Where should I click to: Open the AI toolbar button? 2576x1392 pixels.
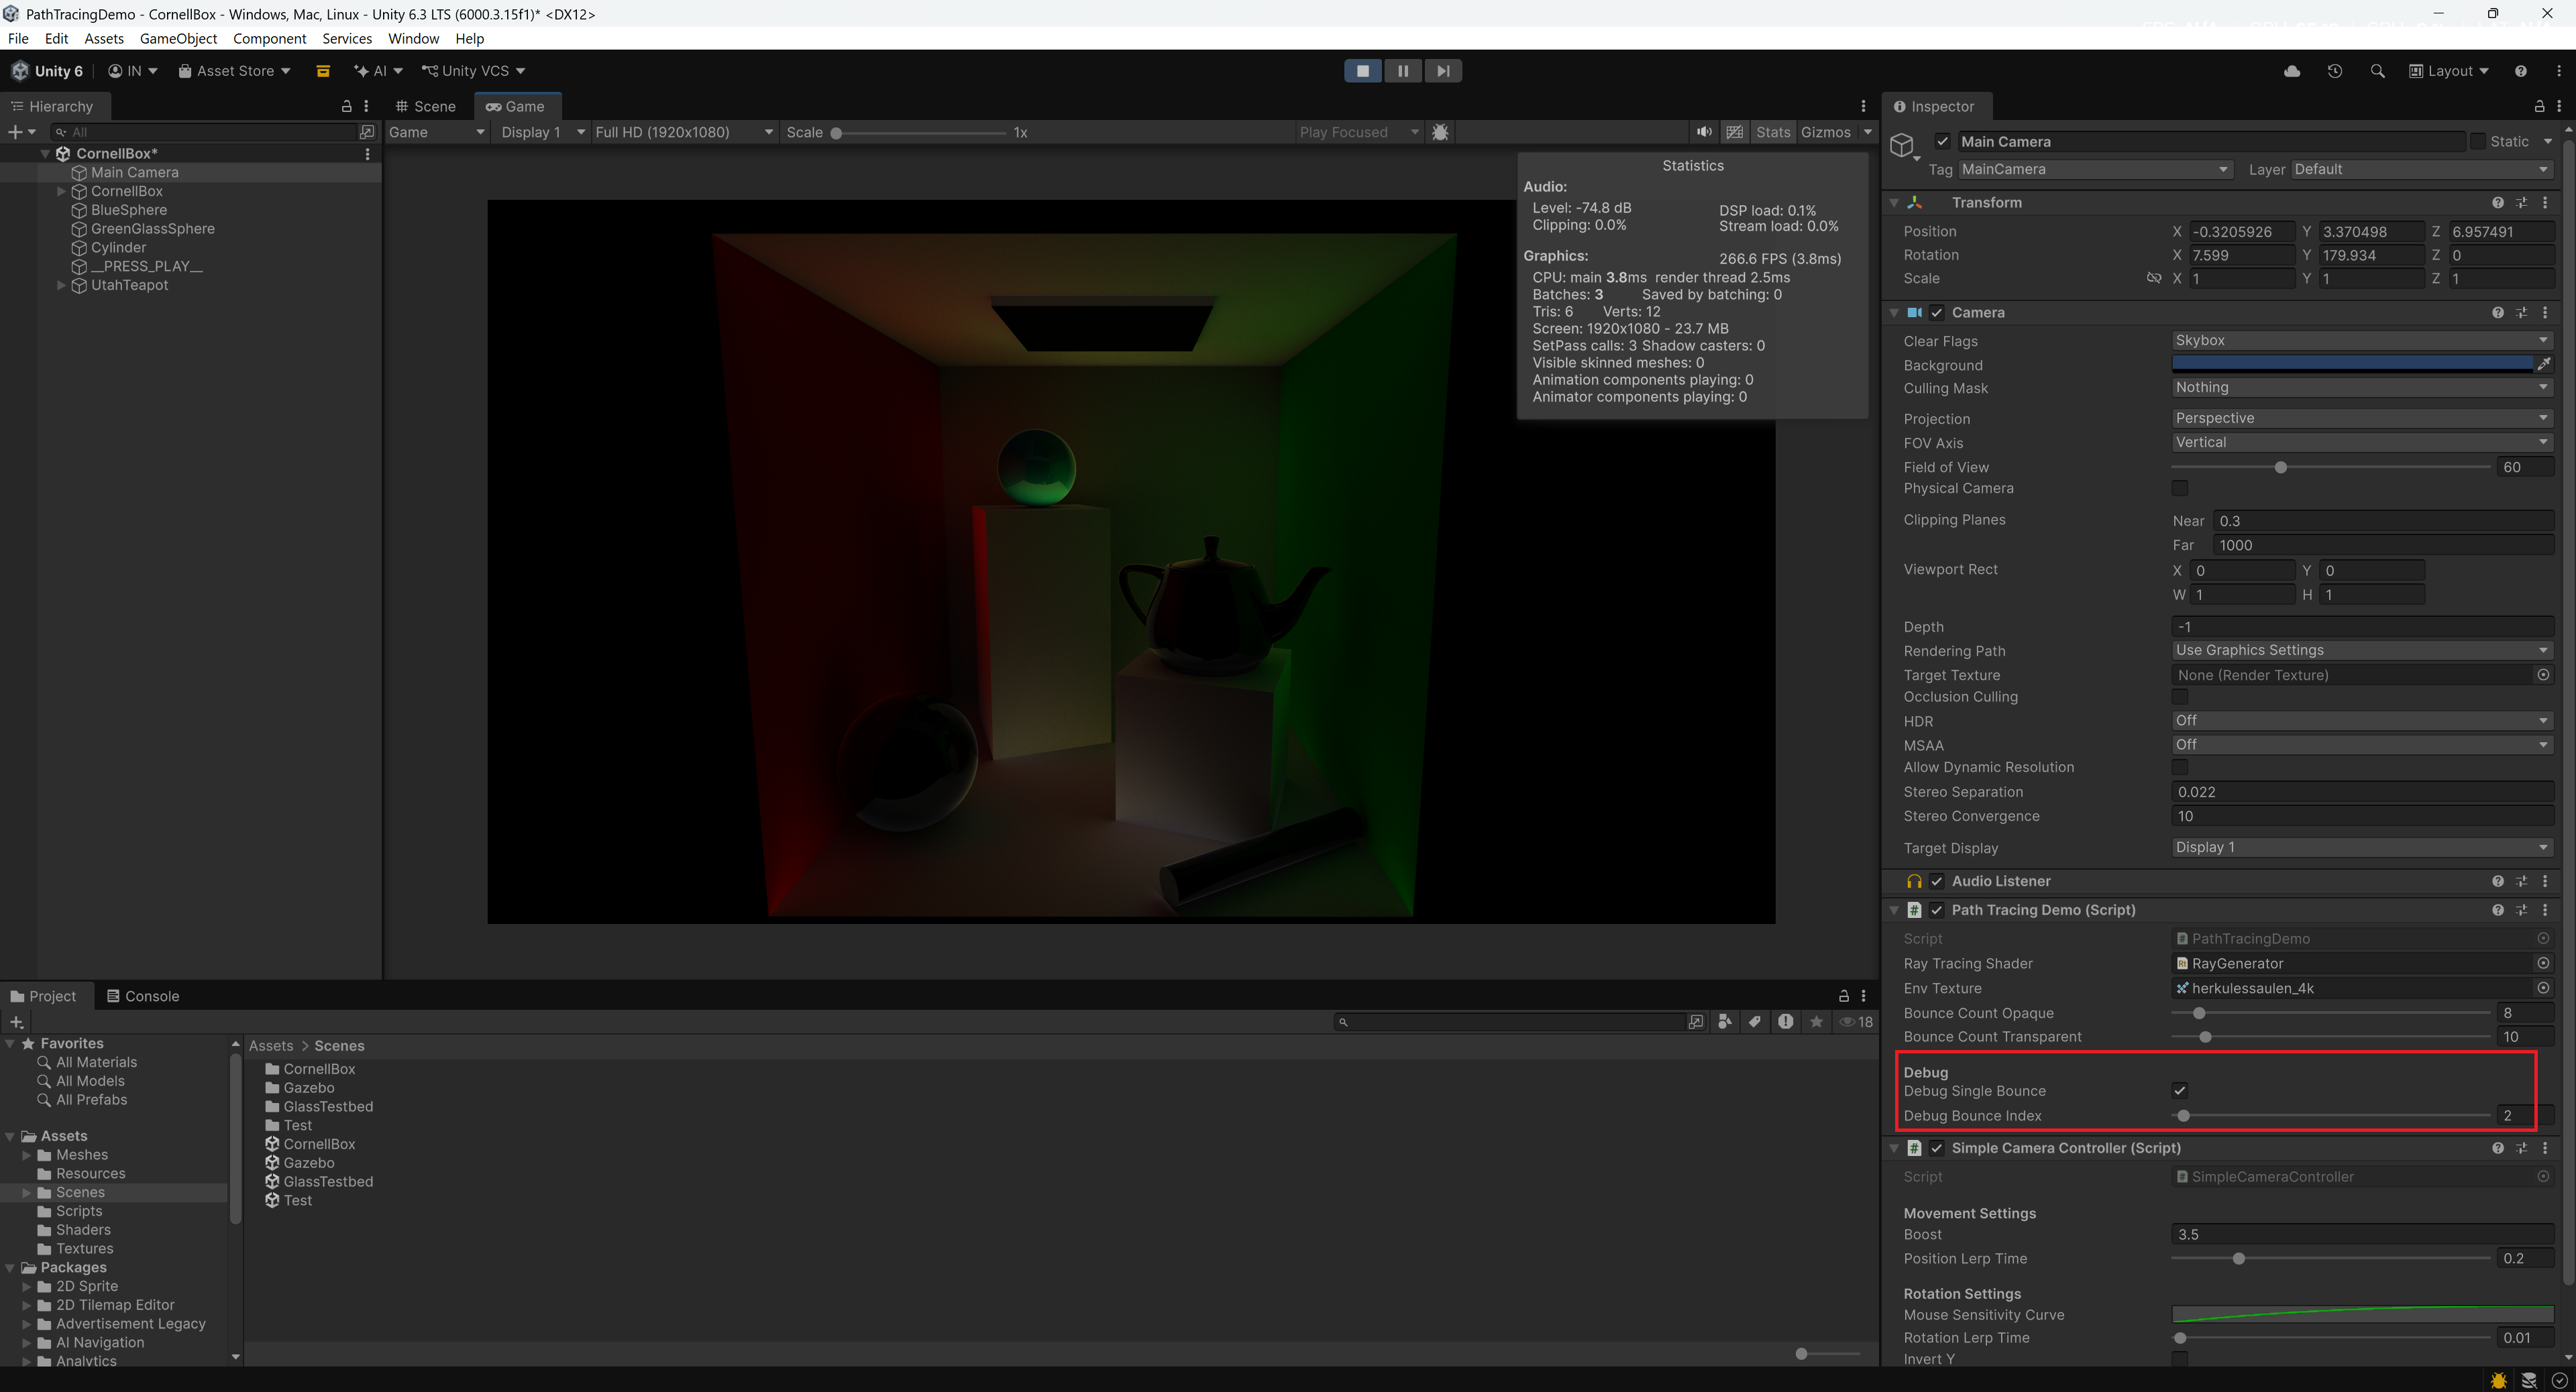(x=378, y=71)
